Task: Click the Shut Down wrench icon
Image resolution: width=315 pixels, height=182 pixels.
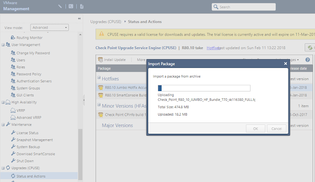Action: point(13,160)
